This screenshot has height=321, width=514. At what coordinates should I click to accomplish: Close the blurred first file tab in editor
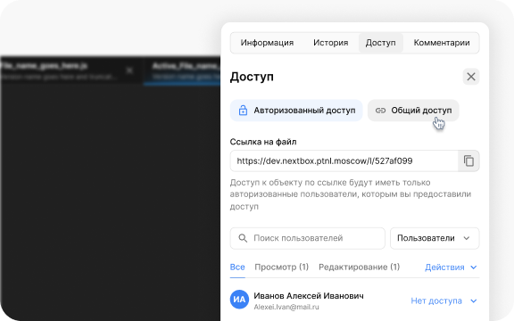(x=129, y=70)
